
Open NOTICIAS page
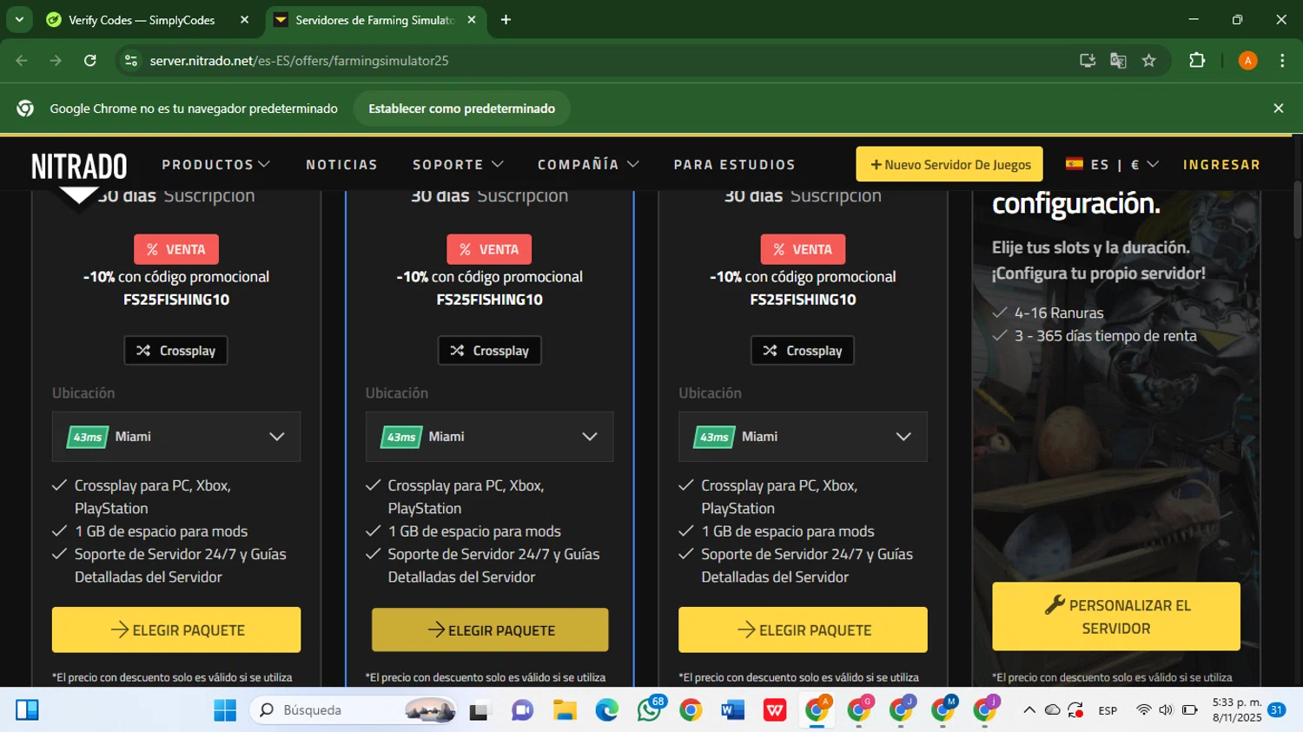point(341,165)
